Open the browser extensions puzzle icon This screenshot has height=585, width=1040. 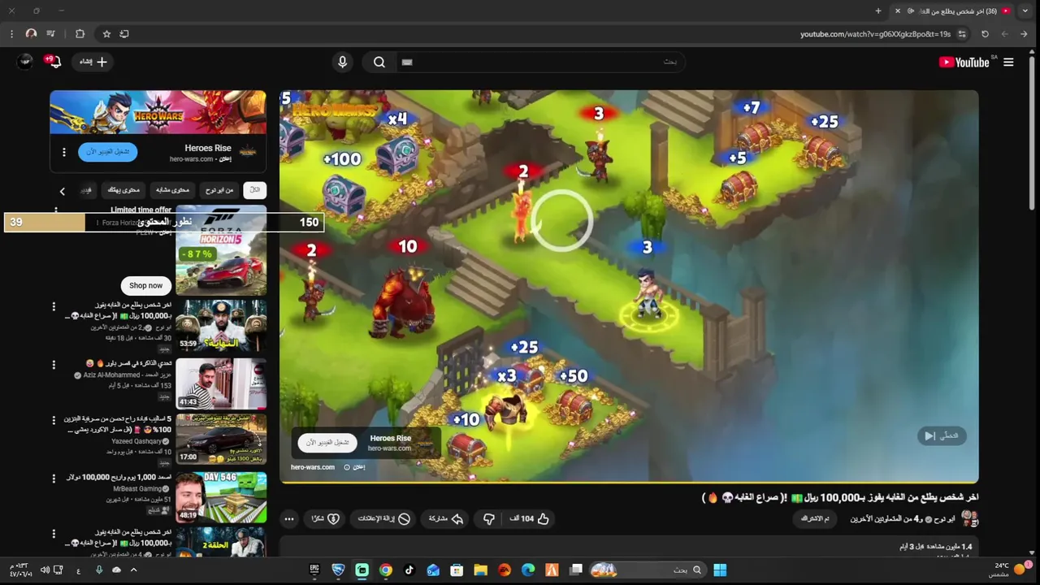[x=80, y=34]
